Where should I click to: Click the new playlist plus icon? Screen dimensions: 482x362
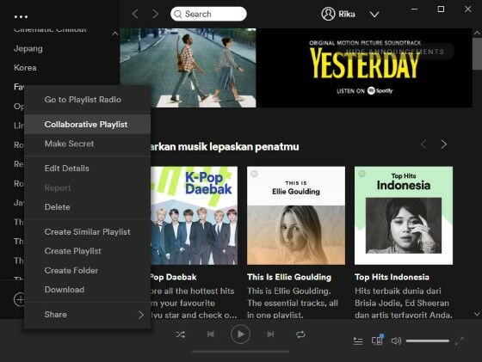pyautogui.click(x=19, y=299)
